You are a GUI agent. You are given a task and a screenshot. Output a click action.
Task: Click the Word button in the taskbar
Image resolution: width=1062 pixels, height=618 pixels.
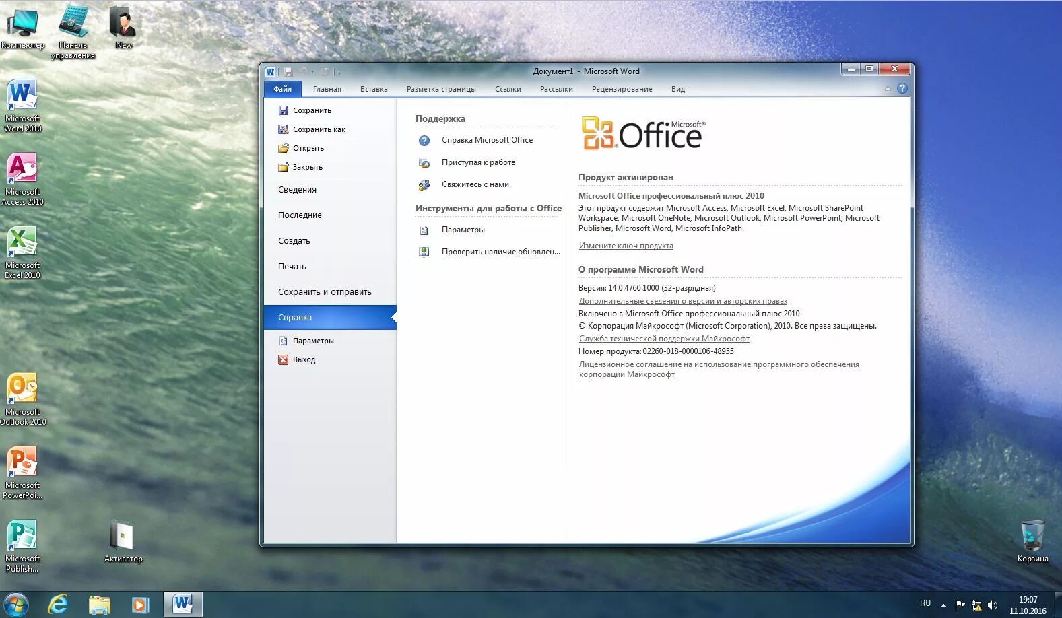(x=182, y=605)
